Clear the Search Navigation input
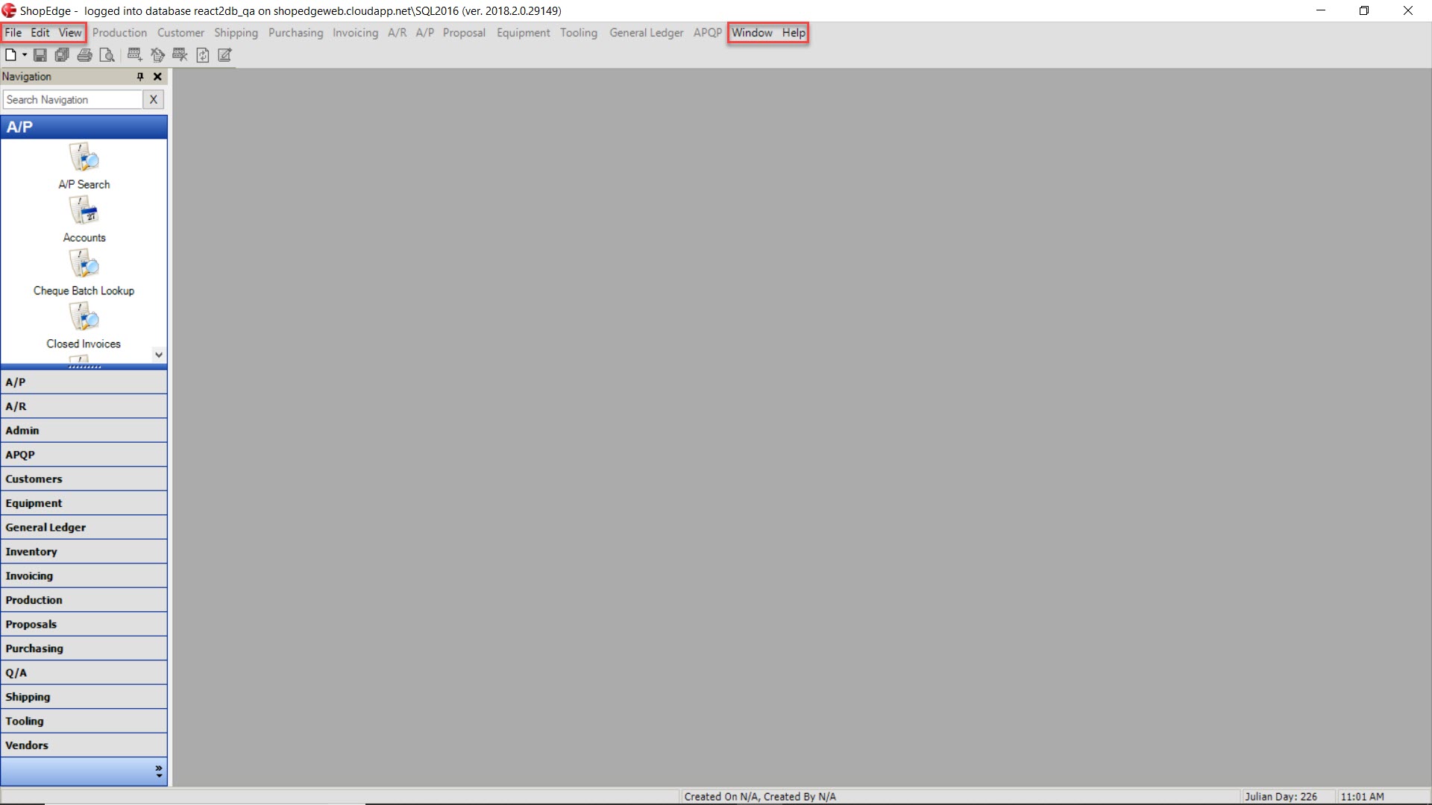 [154, 98]
